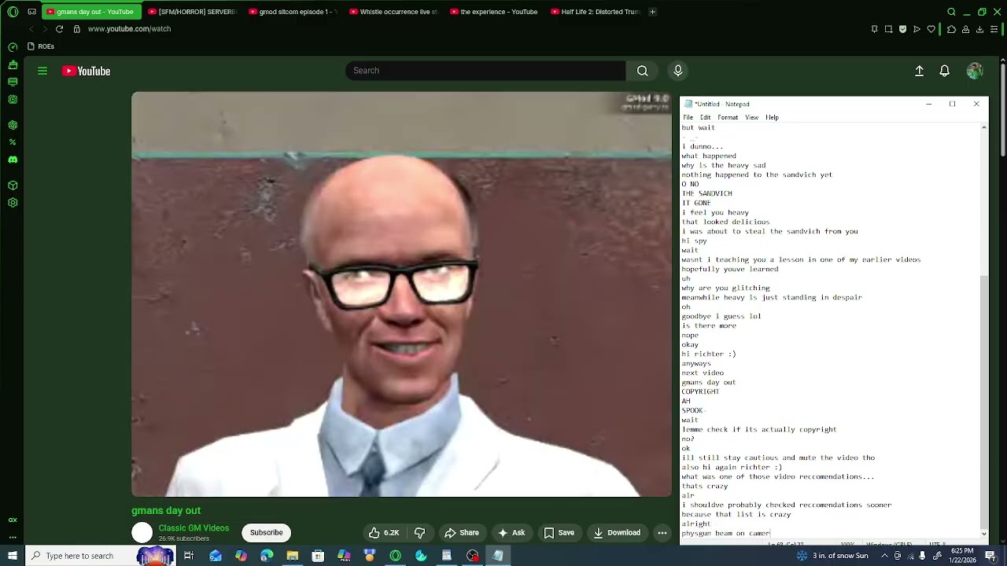Open the weather widget 3 in. of snow
The height and width of the screenshot is (566, 1007).
(832, 556)
